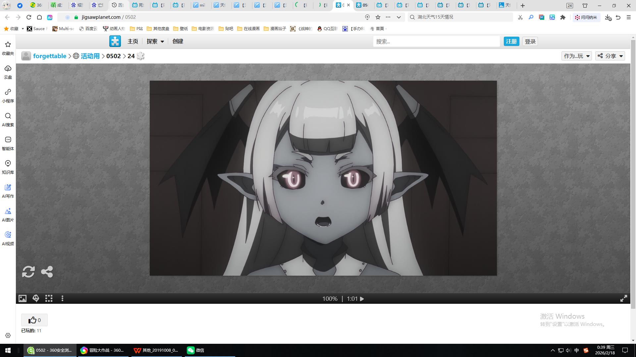The image size is (636, 357).
Task: Toggle the ghost image icon
Action: coord(36,298)
